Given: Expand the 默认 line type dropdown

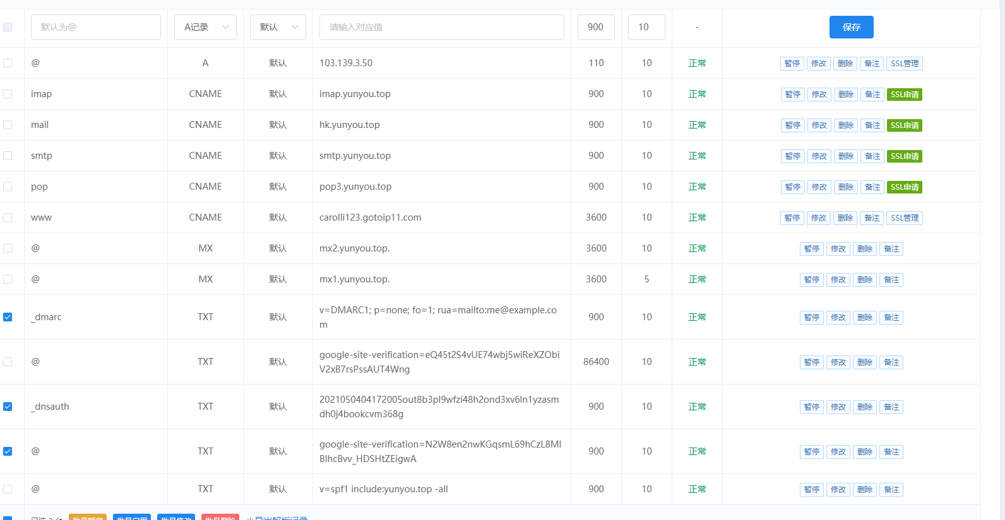Looking at the screenshot, I should tap(278, 27).
